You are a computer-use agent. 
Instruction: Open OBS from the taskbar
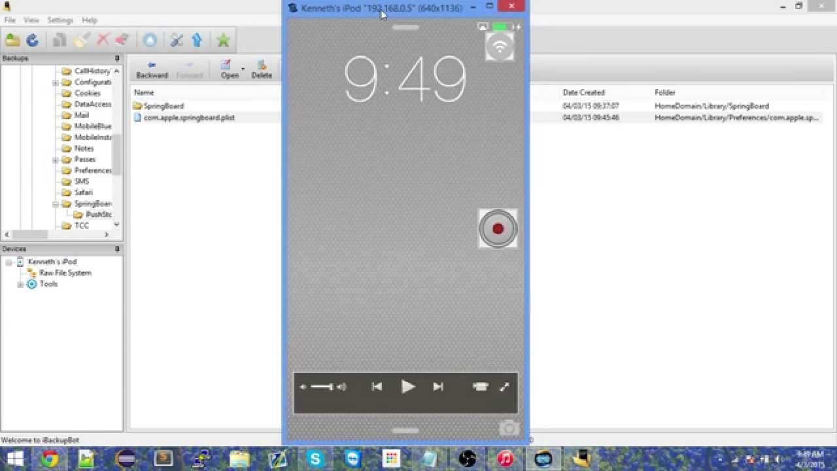[x=467, y=459]
